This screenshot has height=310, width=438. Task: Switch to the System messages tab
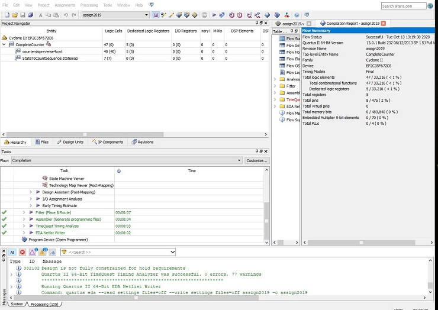[x=17, y=304]
